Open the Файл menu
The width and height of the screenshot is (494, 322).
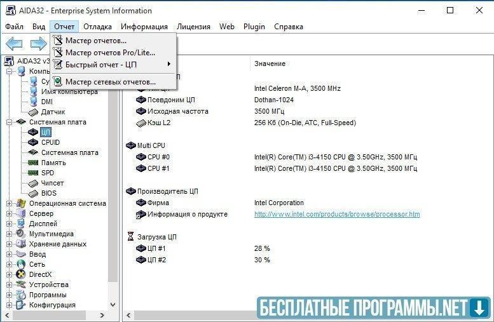point(14,27)
